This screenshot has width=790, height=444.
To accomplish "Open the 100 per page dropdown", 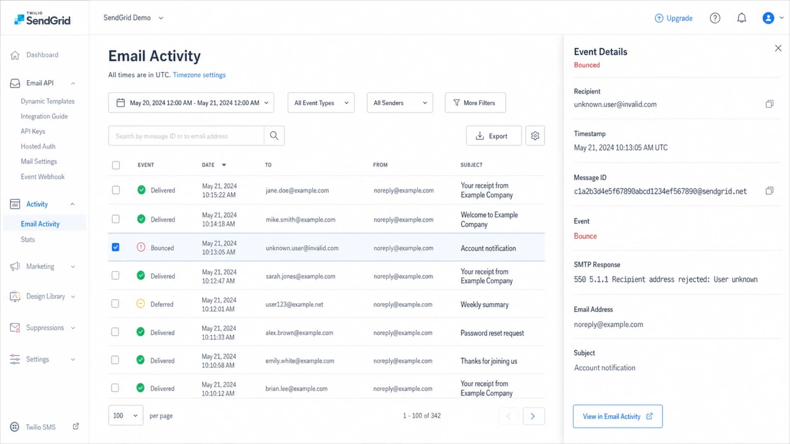I will point(125,416).
